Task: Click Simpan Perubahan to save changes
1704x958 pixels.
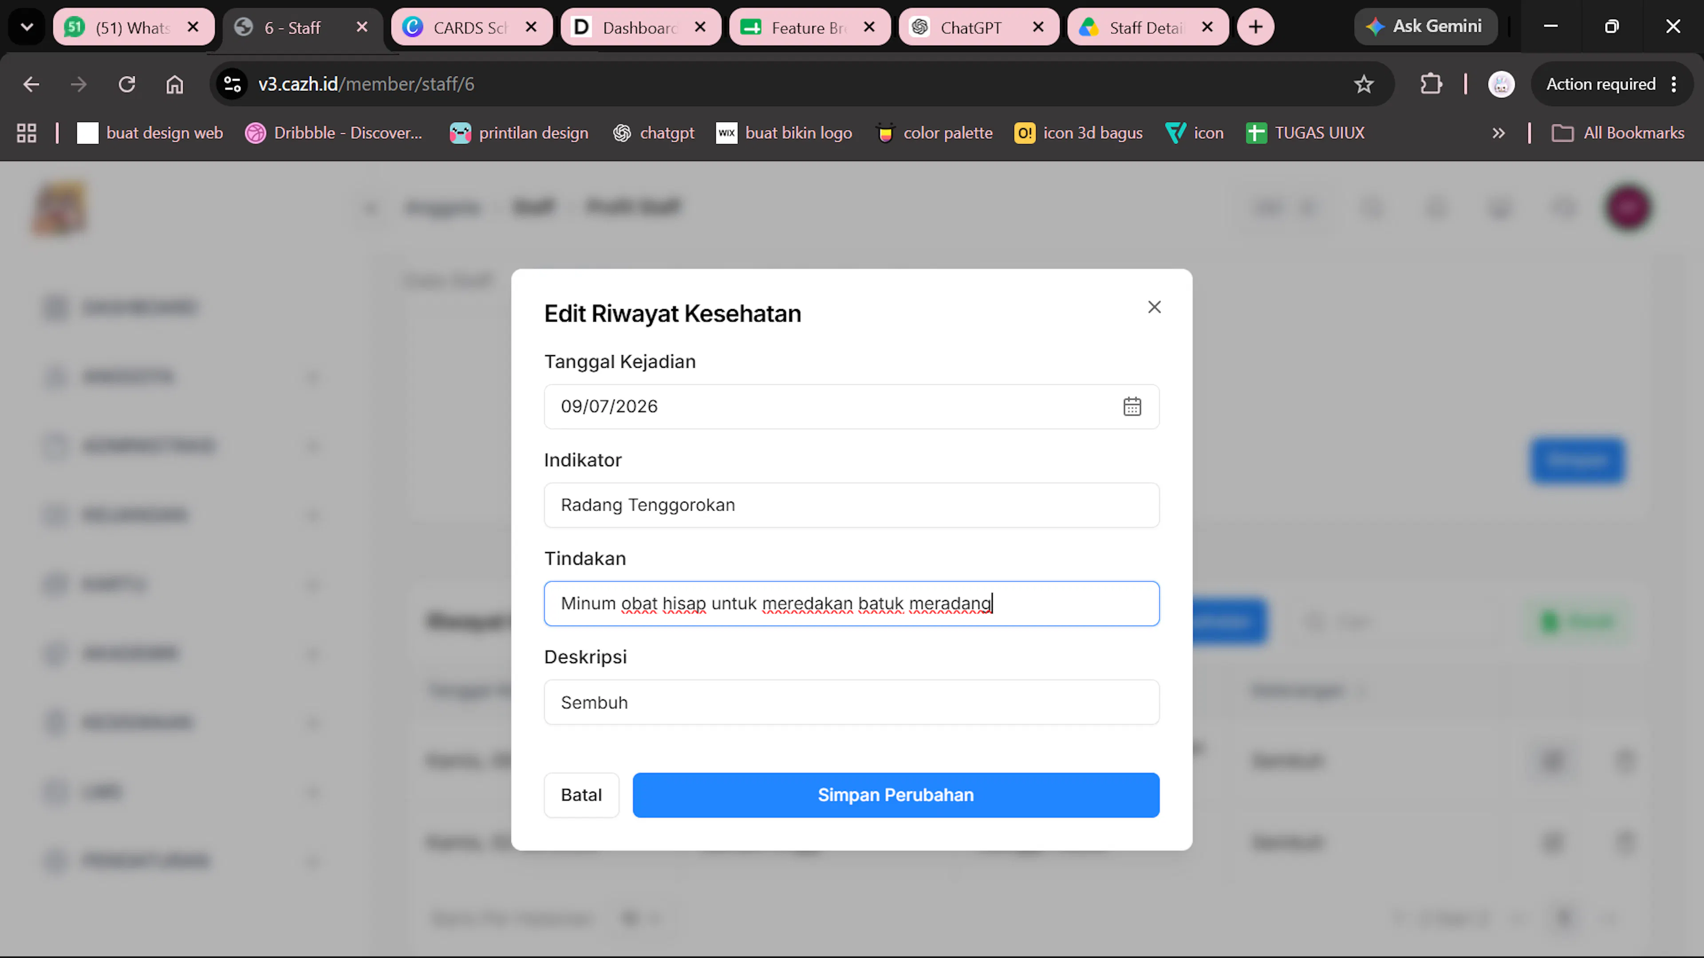Action: pyautogui.click(x=895, y=795)
